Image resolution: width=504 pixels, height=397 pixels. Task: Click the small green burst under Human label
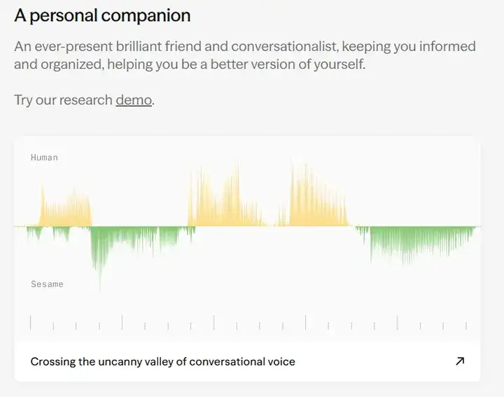[x=35, y=233]
